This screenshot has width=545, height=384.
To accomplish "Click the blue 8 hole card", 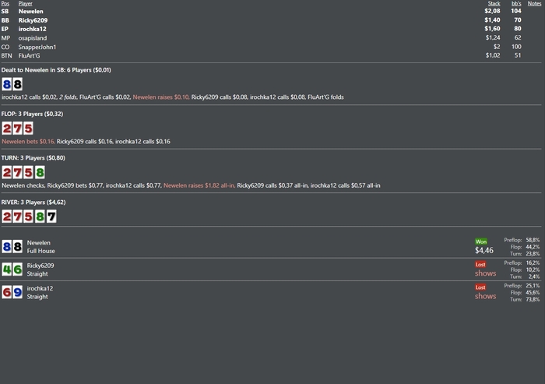I will point(6,84).
